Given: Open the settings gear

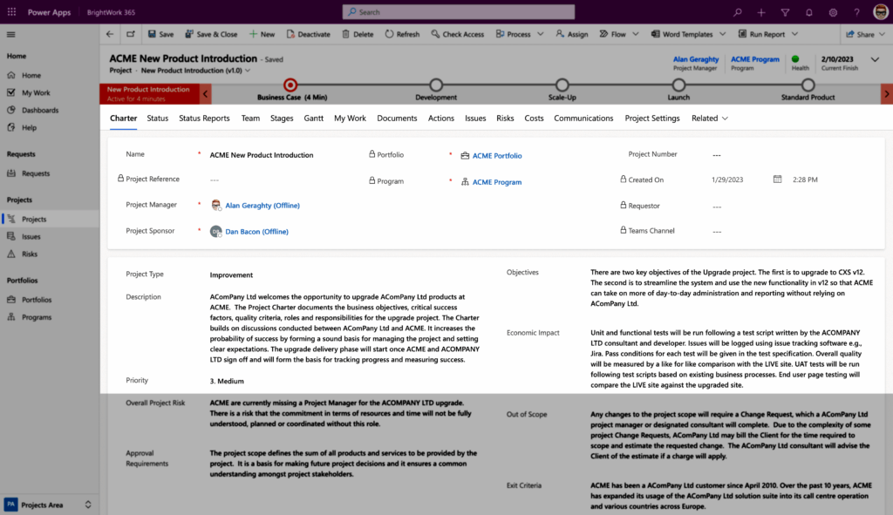Looking at the screenshot, I should point(833,11).
